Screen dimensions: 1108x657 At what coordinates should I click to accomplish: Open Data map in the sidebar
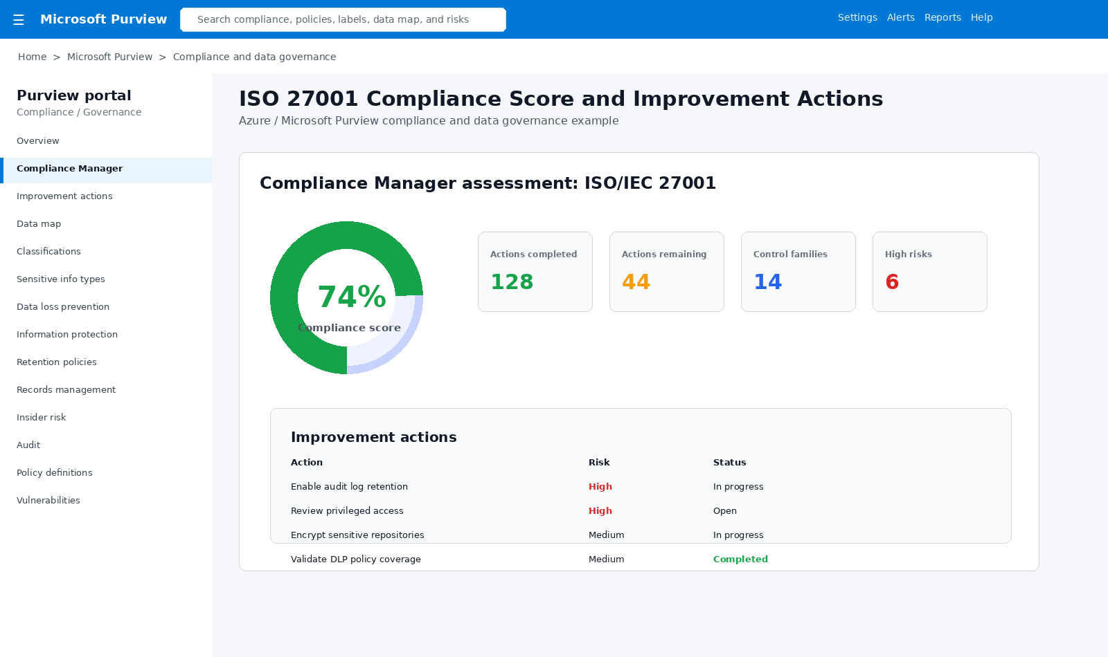coord(106,224)
